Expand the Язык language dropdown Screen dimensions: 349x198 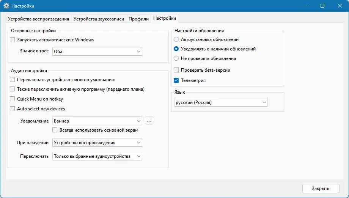point(220,102)
